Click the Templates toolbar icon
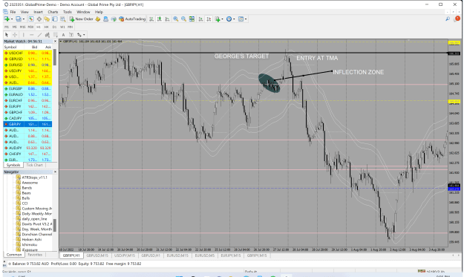The width and height of the screenshot is (464, 277). tap(241, 19)
